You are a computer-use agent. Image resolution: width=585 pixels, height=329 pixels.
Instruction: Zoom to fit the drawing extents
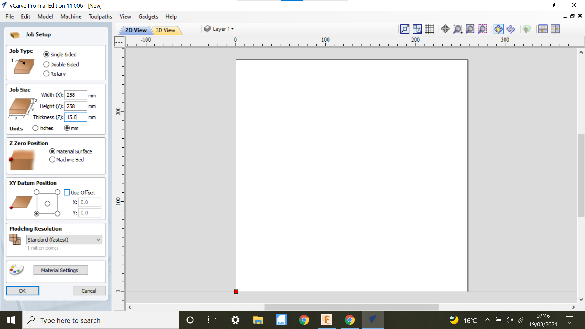[470, 29]
